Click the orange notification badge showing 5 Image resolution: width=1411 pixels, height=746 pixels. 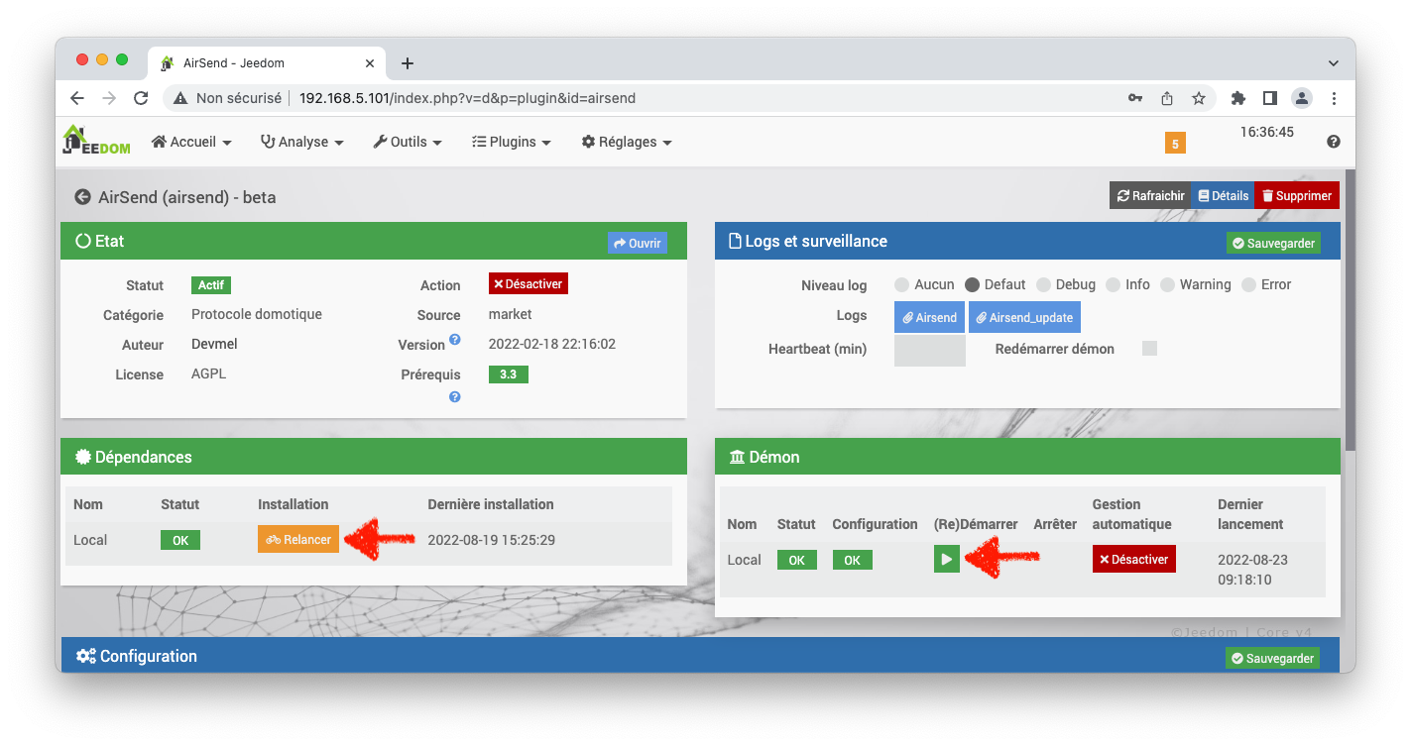[1175, 143]
